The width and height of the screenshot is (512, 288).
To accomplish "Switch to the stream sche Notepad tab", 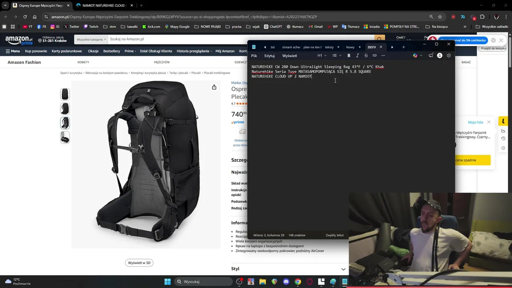I will pyautogui.click(x=291, y=47).
